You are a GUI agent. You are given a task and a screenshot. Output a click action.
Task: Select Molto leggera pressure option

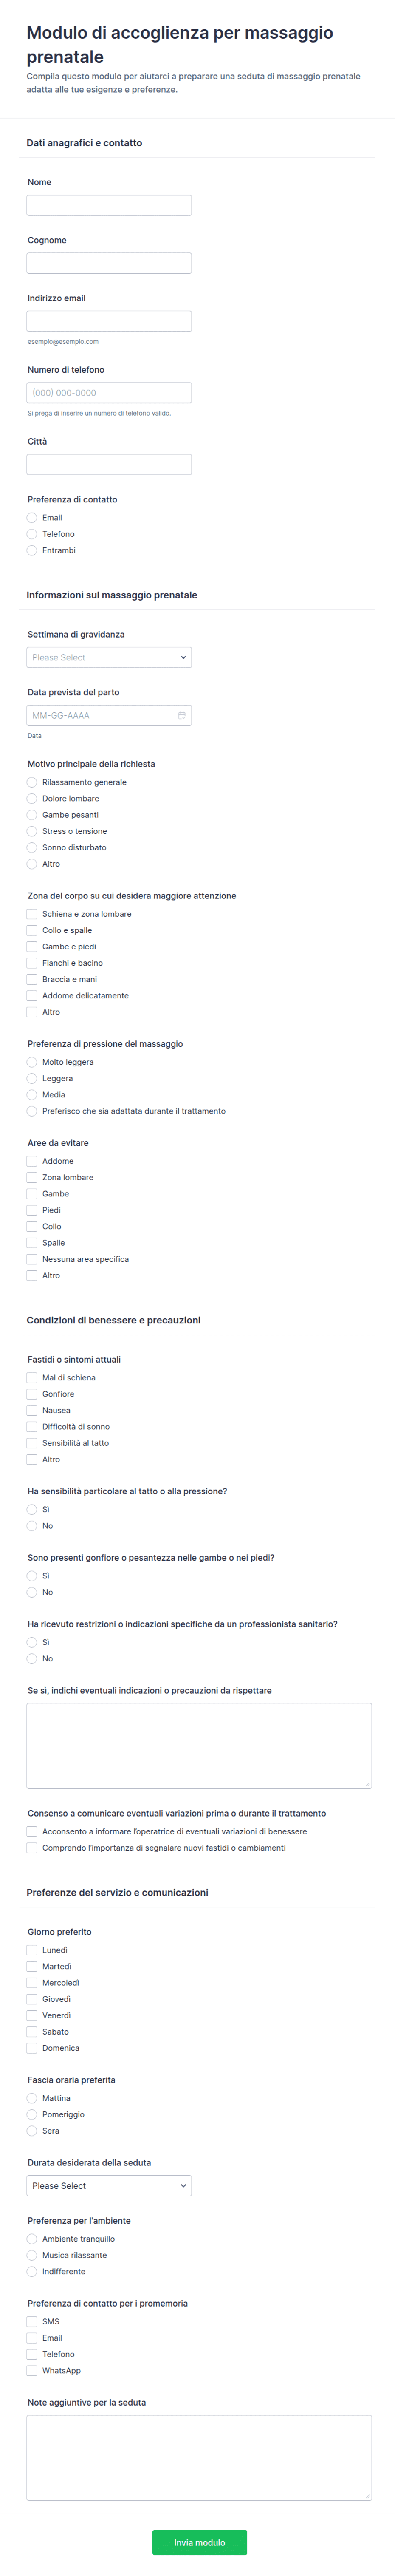click(32, 1062)
